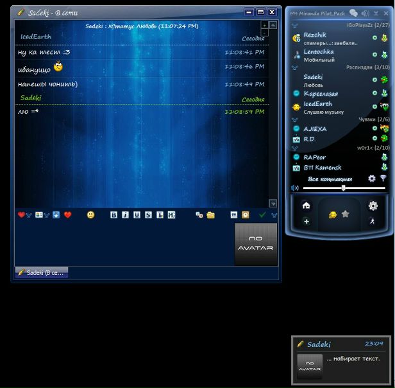The height and width of the screenshot is (388, 395).
Task: Collapse the Чуваки contact group
Action: pos(294,119)
